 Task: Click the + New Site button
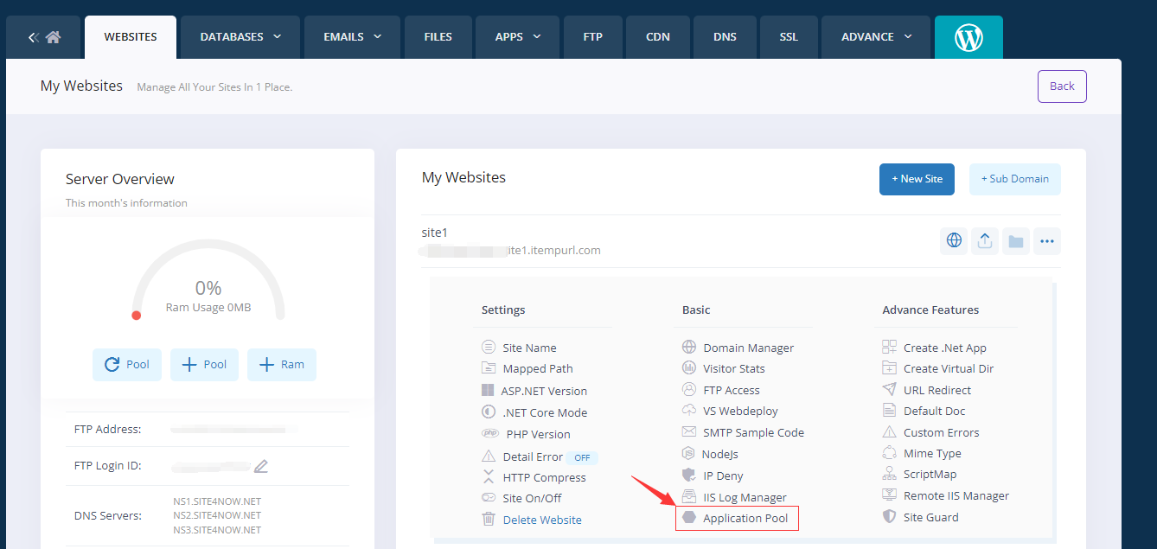click(x=917, y=179)
